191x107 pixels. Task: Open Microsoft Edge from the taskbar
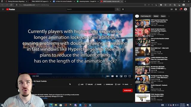tap(51, 105)
